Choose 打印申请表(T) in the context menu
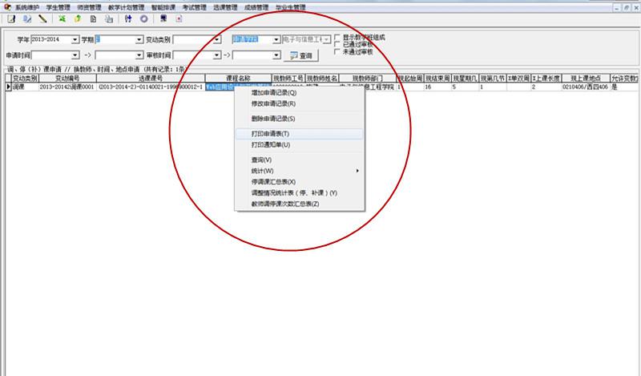This screenshot has height=376, width=641. point(269,133)
